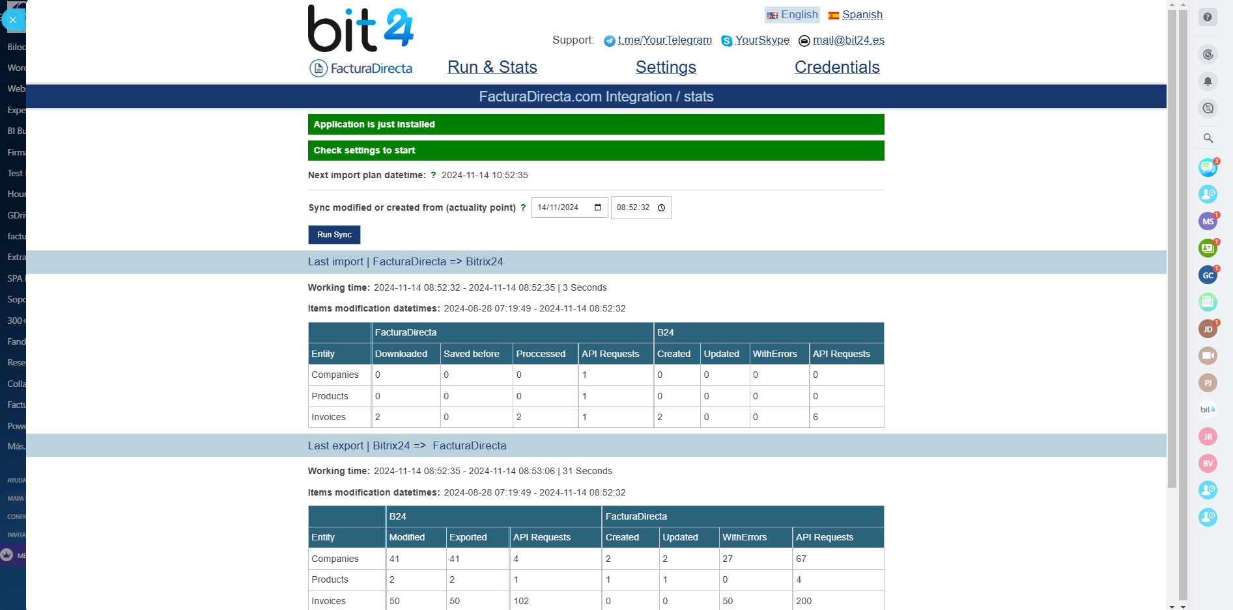Click the help circle icon at sidebar top
Viewport: 1233px width, 610px height.
click(1208, 17)
